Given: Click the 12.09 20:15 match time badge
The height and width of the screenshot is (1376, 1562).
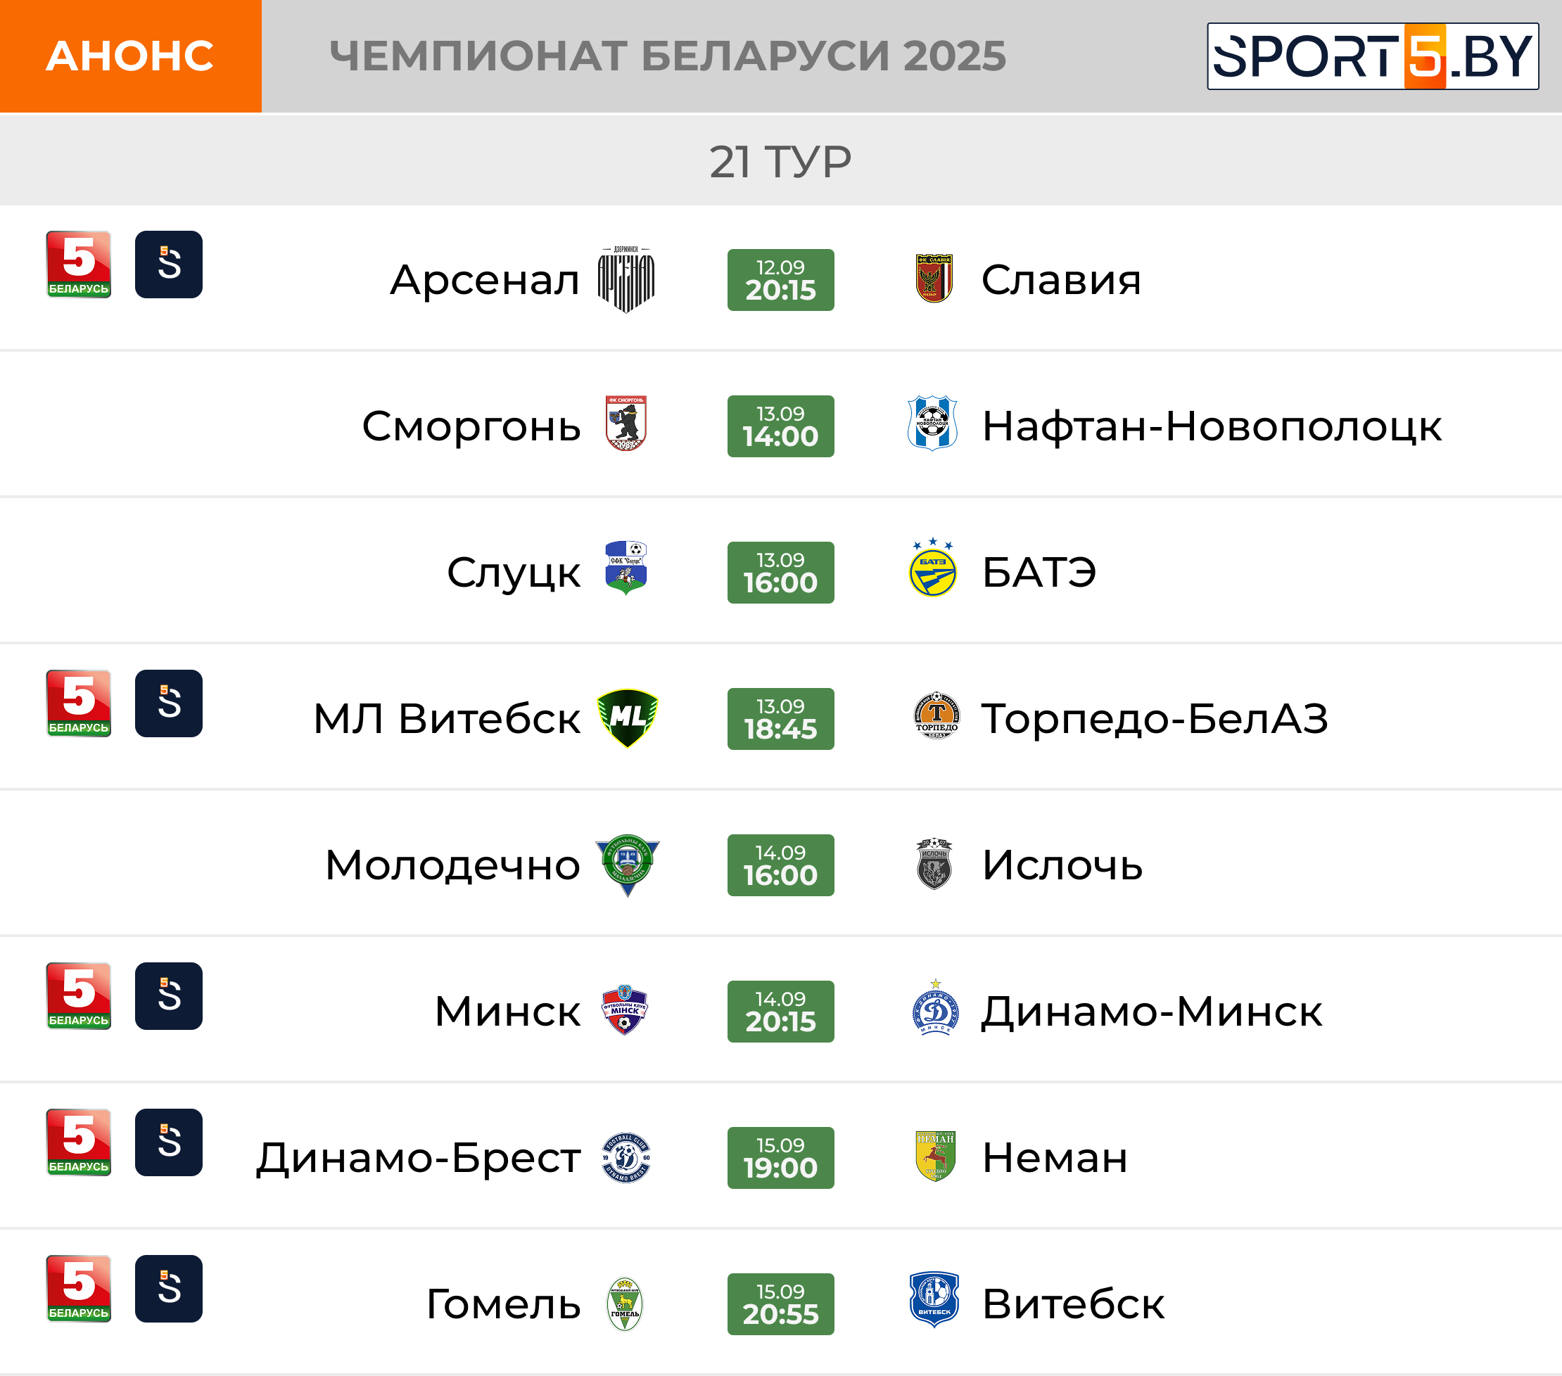Looking at the screenshot, I should point(780,279).
